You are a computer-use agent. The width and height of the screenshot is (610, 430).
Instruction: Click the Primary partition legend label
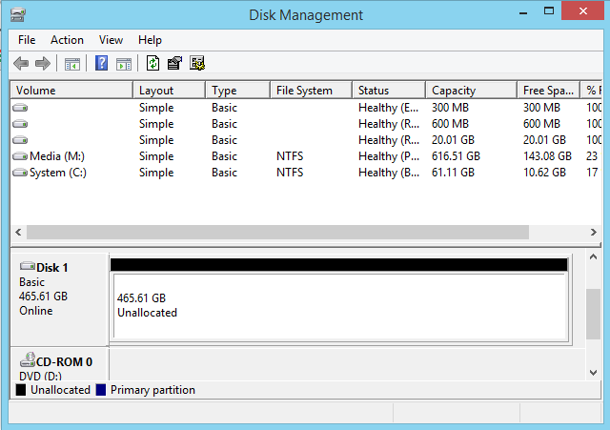(152, 390)
